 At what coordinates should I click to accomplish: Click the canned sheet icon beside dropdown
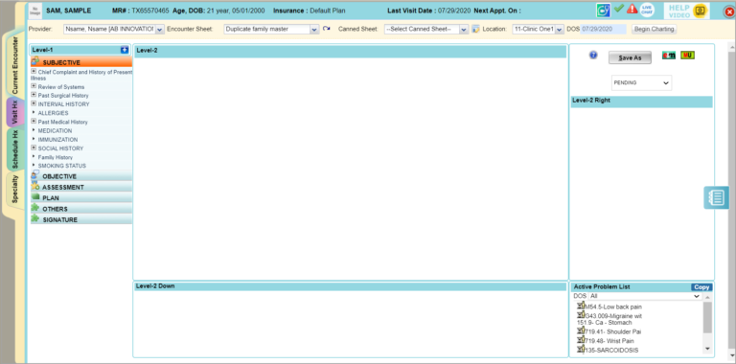pos(475,29)
